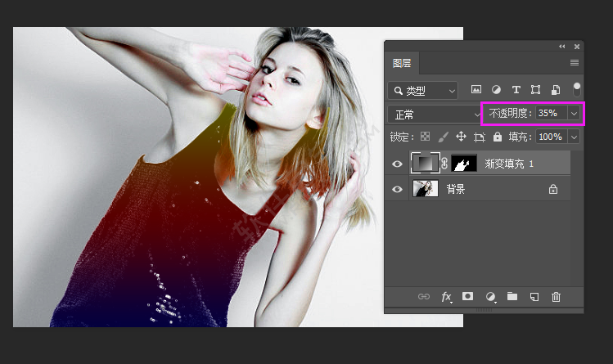
Task: Toggle visibility of the 背景 layer
Action: pos(398,189)
